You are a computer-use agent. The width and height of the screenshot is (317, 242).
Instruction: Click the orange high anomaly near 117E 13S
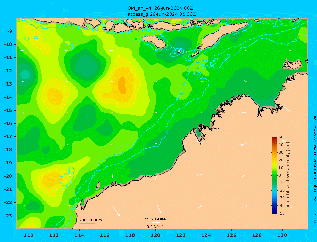pos(122,85)
